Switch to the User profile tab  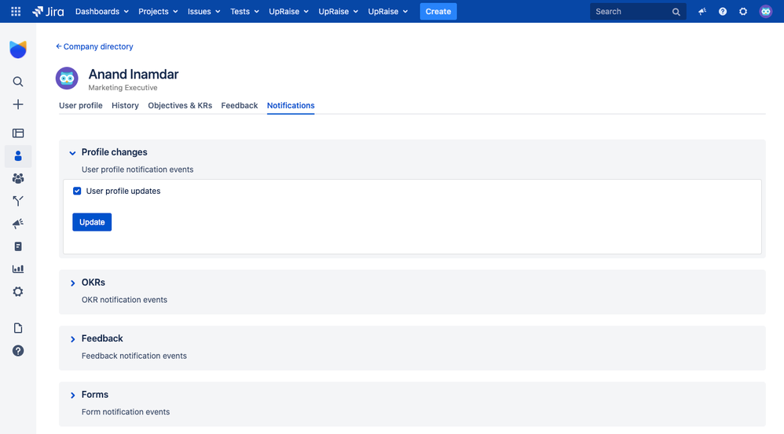[x=80, y=105]
